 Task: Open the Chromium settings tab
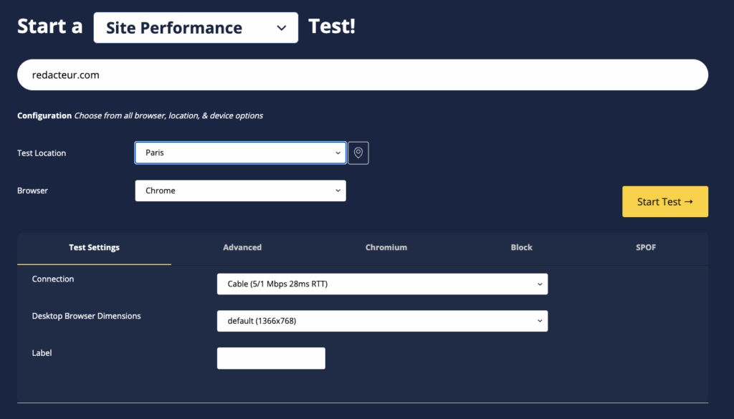click(x=386, y=247)
